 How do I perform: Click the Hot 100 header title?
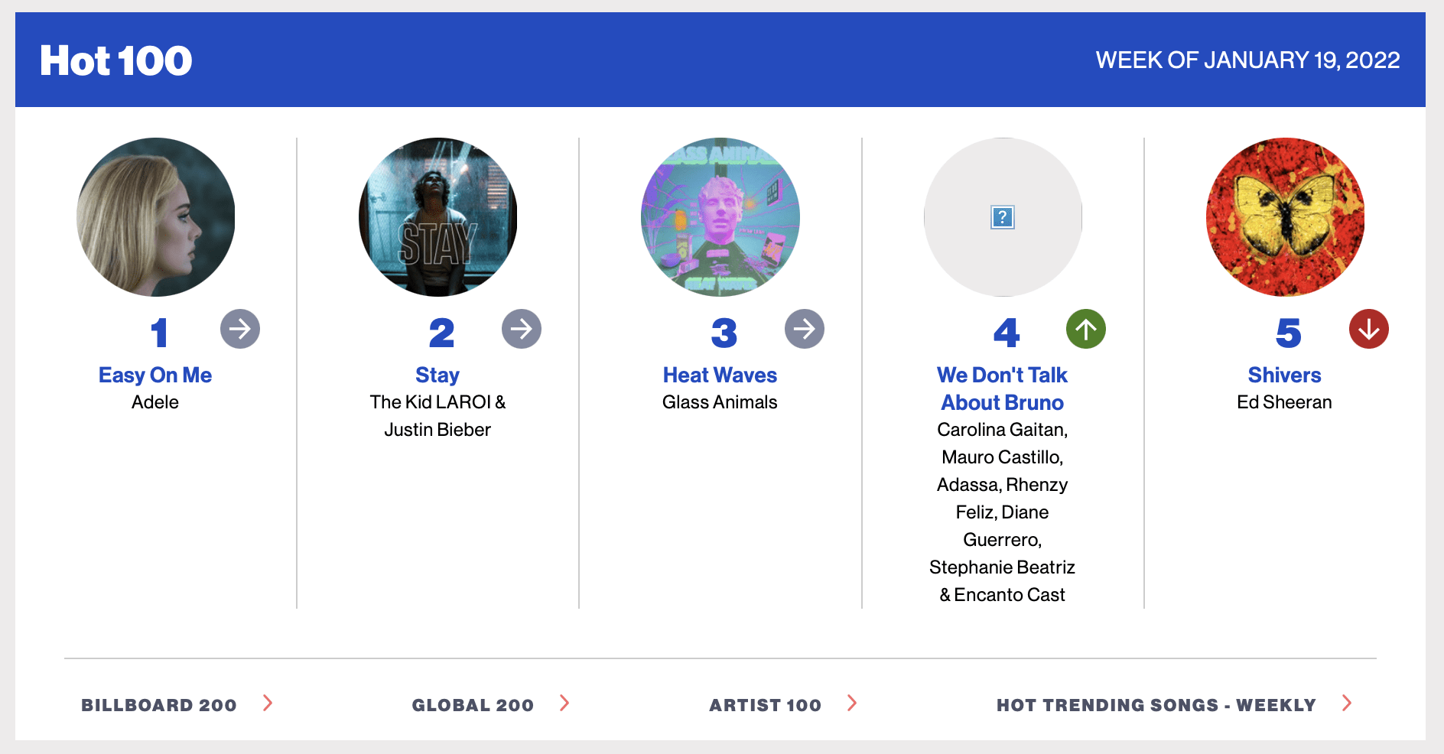click(116, 60)
